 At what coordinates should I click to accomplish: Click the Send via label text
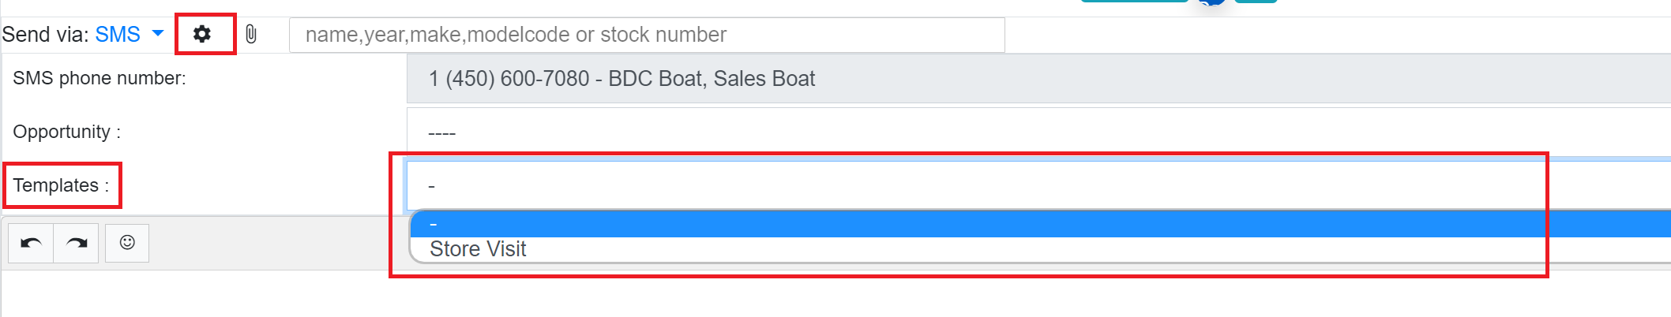45,35
